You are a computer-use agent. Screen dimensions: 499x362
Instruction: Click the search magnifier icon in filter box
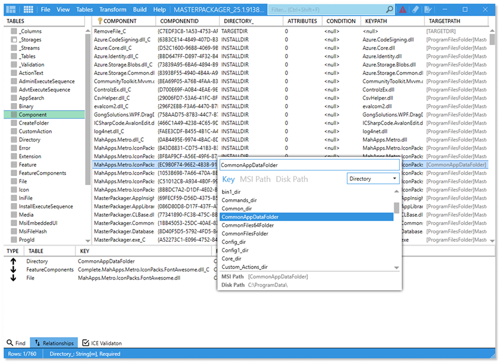pyautogui.click(x=389, y=9)
